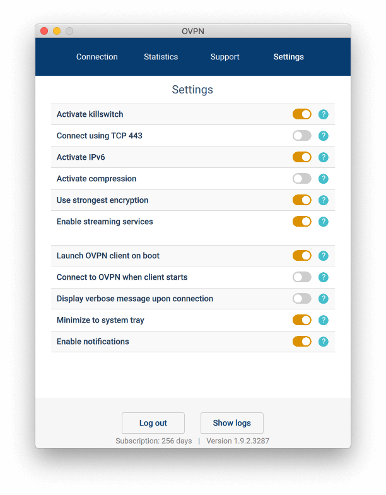The width and height of the screenshot is (386, 495).
Task: Show help for Activate IPv6
Action: click(323, 157)
